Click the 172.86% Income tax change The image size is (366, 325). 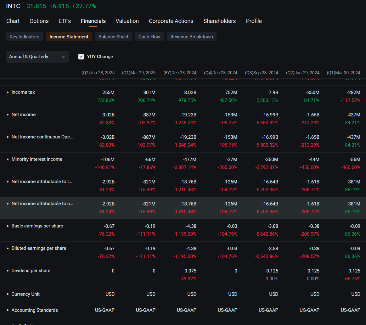[x=105, y=100]
